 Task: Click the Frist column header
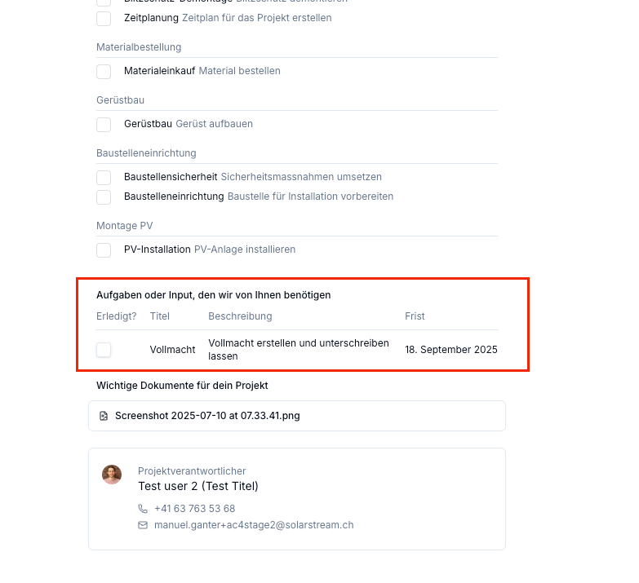[415, 316]
